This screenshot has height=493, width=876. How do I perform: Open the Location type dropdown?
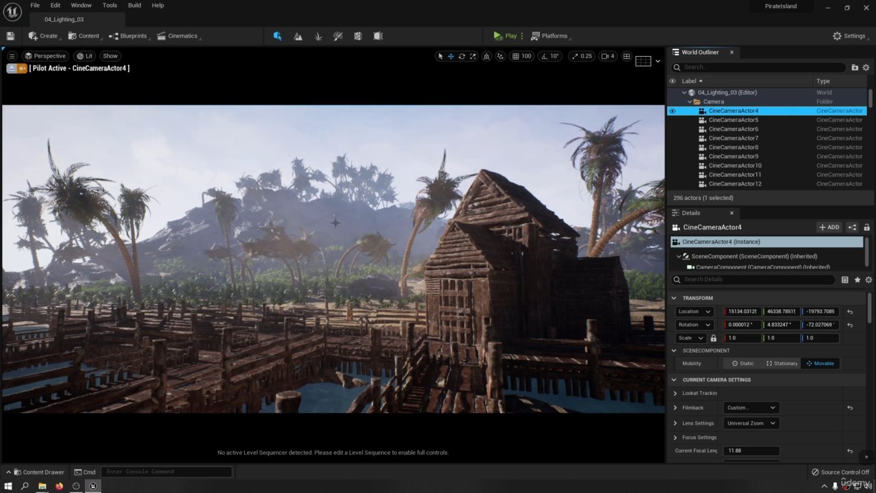694,312
